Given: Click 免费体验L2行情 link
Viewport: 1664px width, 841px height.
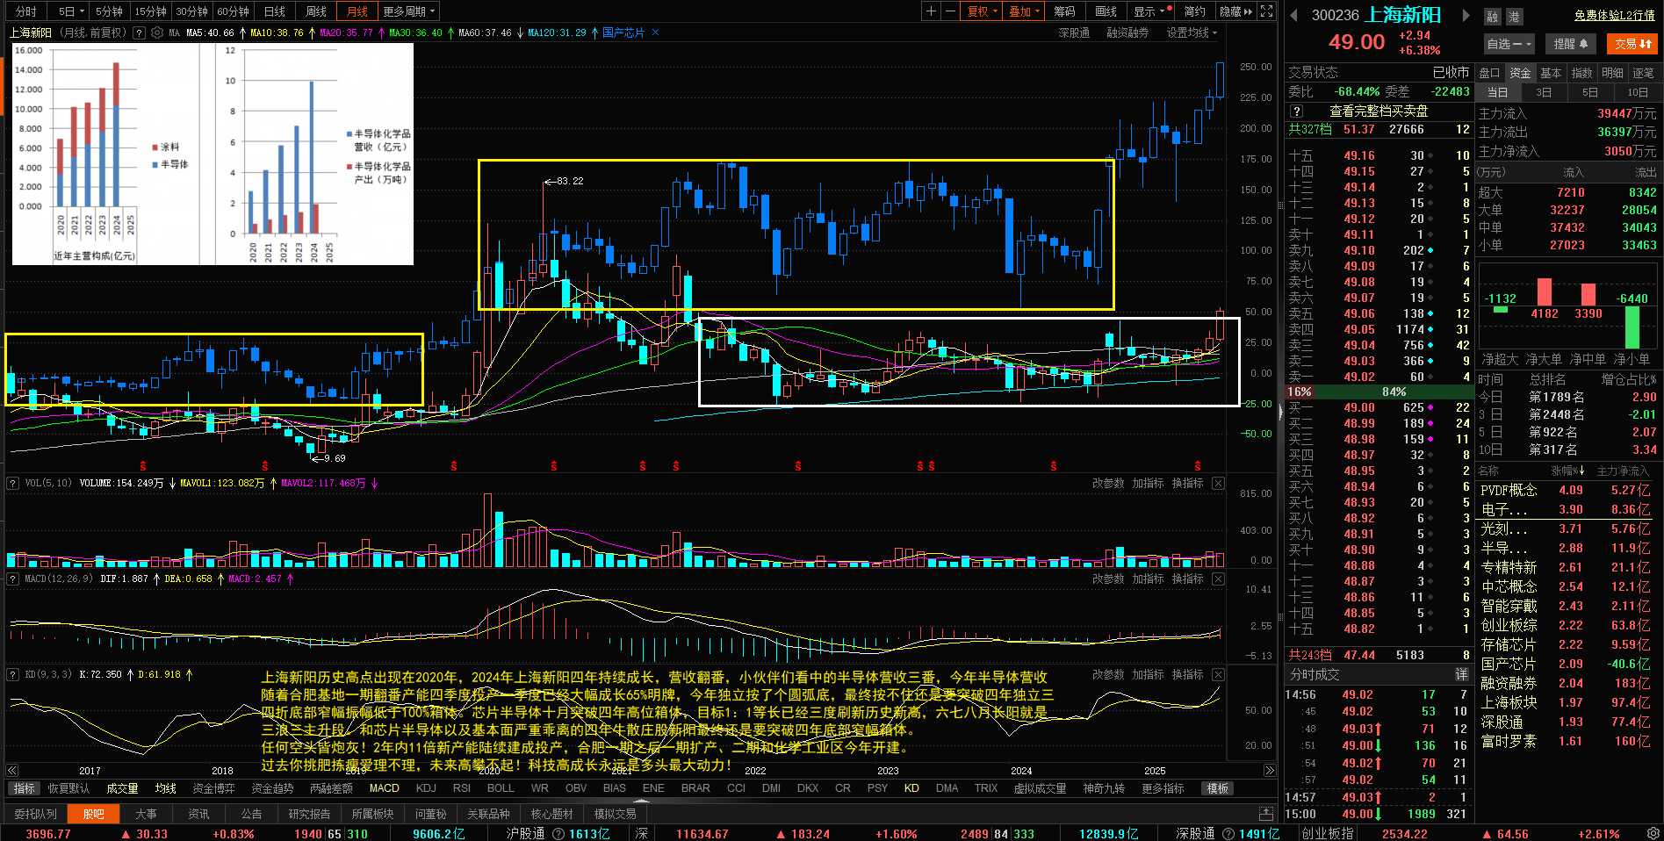Looking at the screenshot, I should (1614, 16).
